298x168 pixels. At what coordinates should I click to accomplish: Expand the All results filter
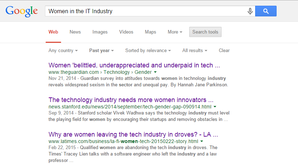[195, 51]
